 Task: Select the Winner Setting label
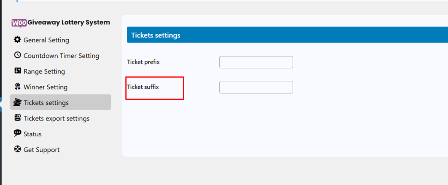coord(45,87)
